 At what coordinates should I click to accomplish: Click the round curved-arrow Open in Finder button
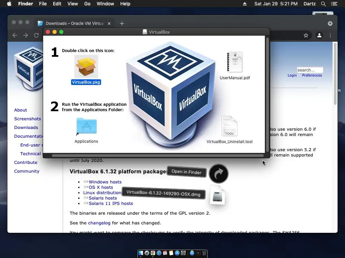(218, 174)
